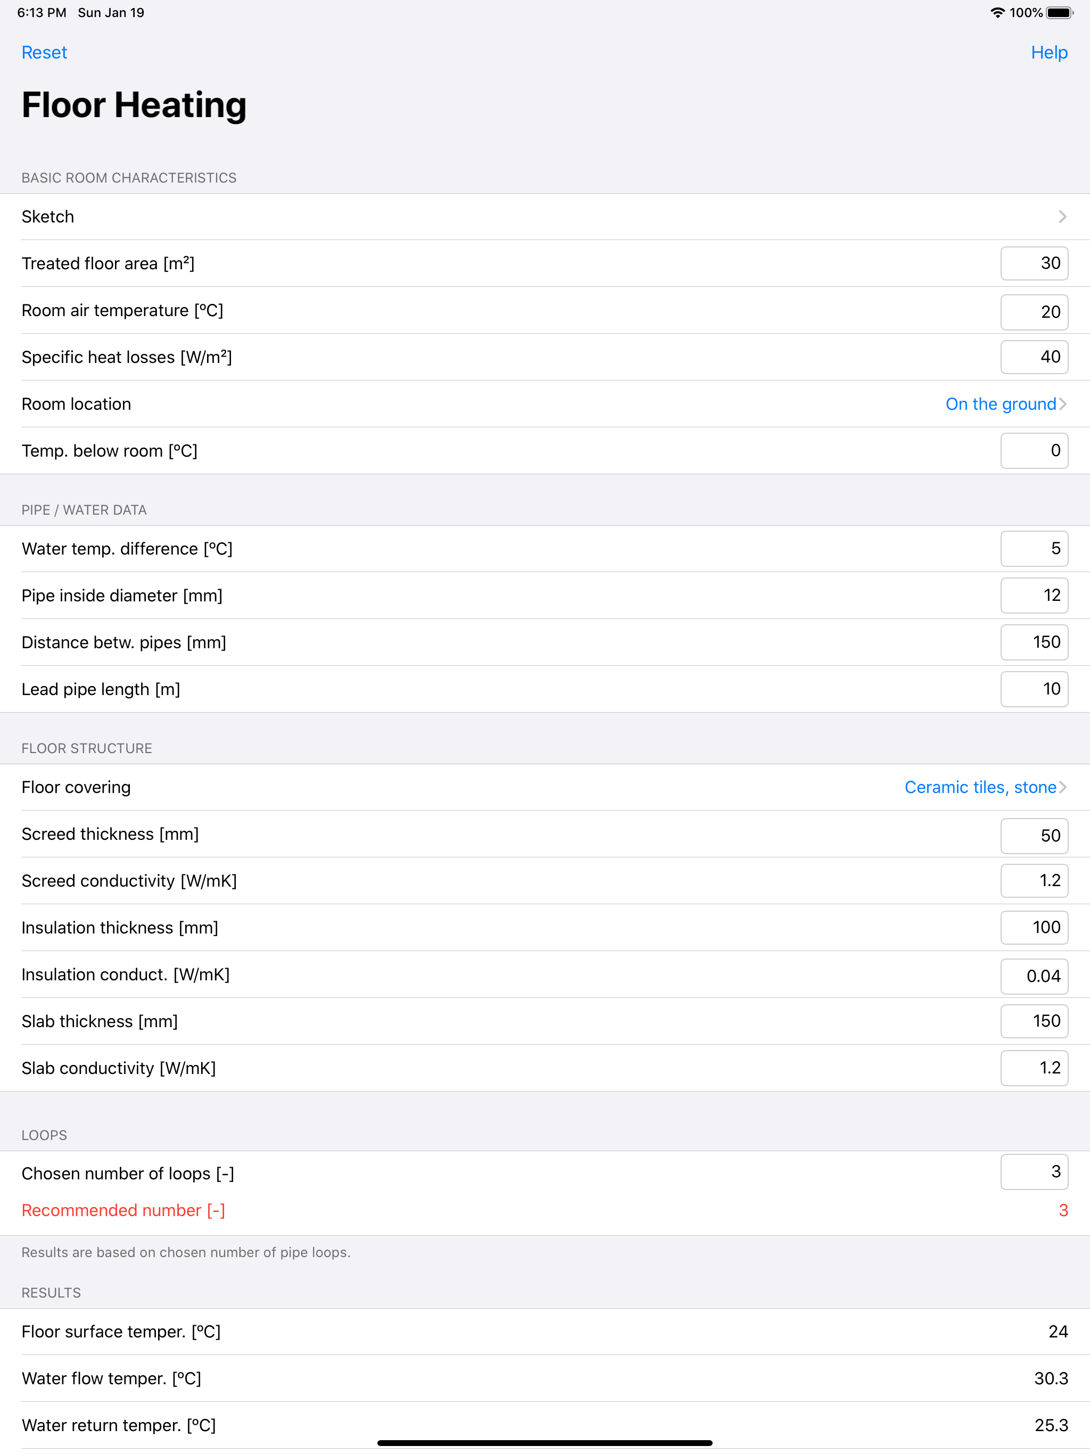
Task: Select the Room air temperature field
Action: (x=1034, y=311)
